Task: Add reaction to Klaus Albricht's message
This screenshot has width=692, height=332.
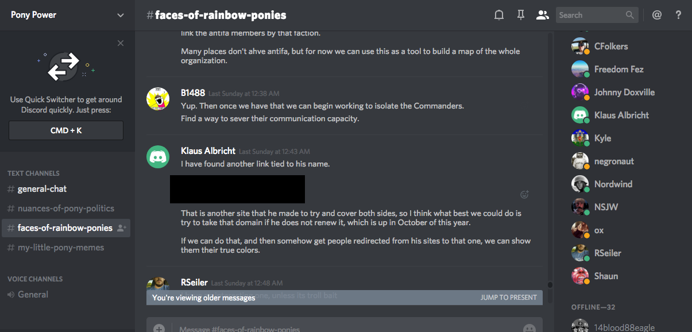Action: pyautogui.click(x=524, y=195)
